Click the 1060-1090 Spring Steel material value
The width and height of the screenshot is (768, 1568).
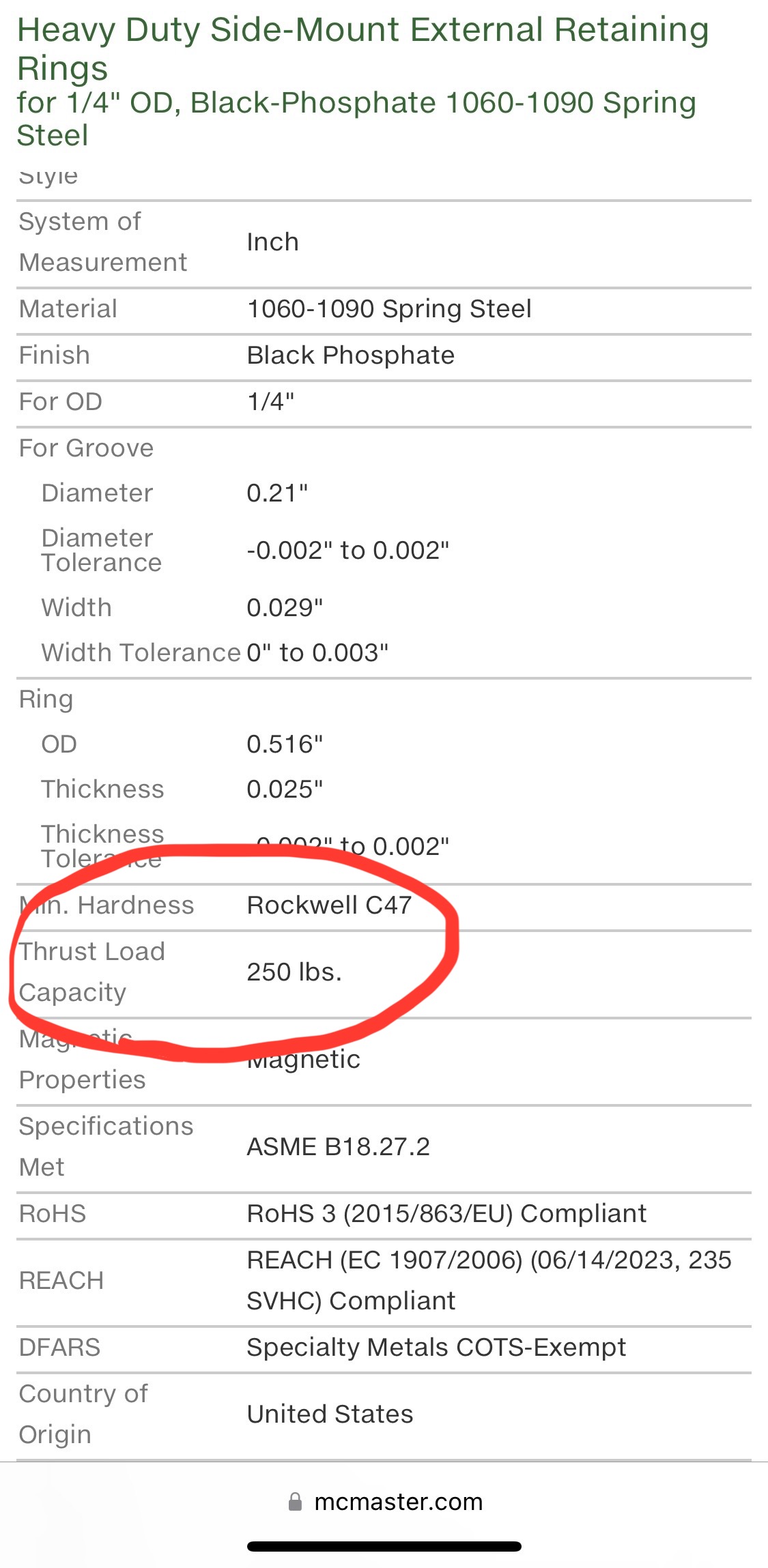click(388, 309)
